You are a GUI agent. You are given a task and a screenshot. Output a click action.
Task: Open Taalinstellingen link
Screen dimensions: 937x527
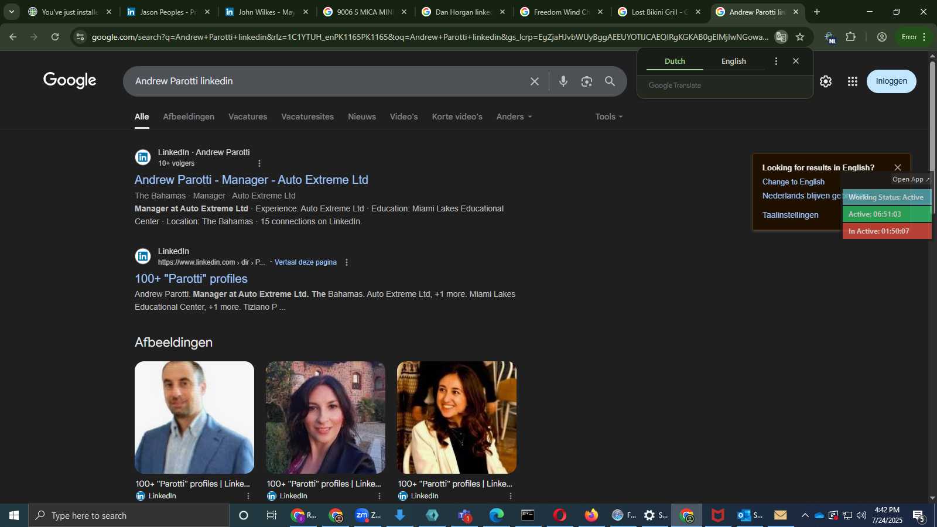[791, 215]
